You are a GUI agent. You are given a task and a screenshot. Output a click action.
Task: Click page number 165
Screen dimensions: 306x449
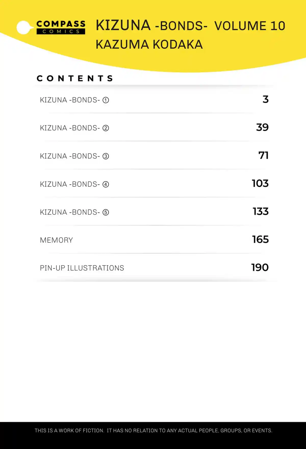coord(260,239)
